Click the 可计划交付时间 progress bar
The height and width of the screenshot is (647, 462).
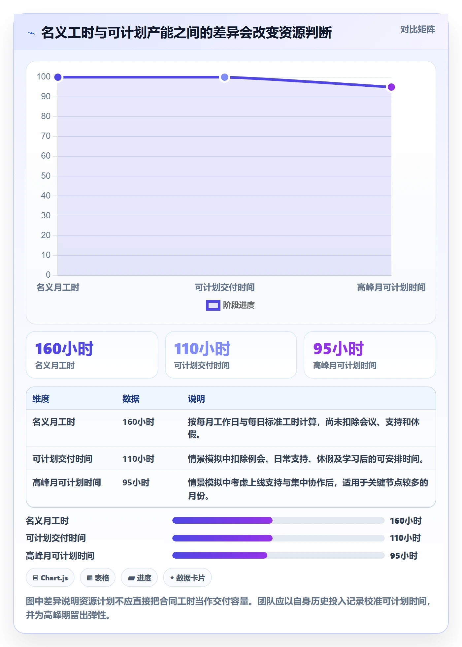point(279,538)
